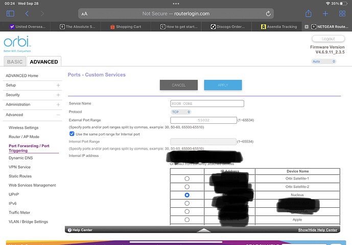The width and height of the screenshot is (352, 245).
Task: Select the Orbi Satellite-2 radio button
Action: tap(187, 187)
